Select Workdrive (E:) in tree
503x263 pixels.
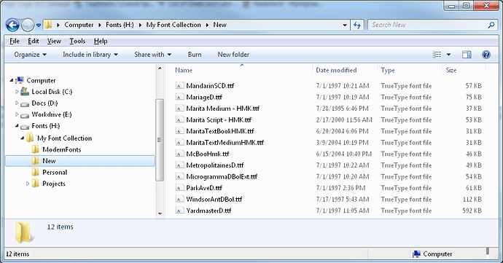[x=52, y=114]
